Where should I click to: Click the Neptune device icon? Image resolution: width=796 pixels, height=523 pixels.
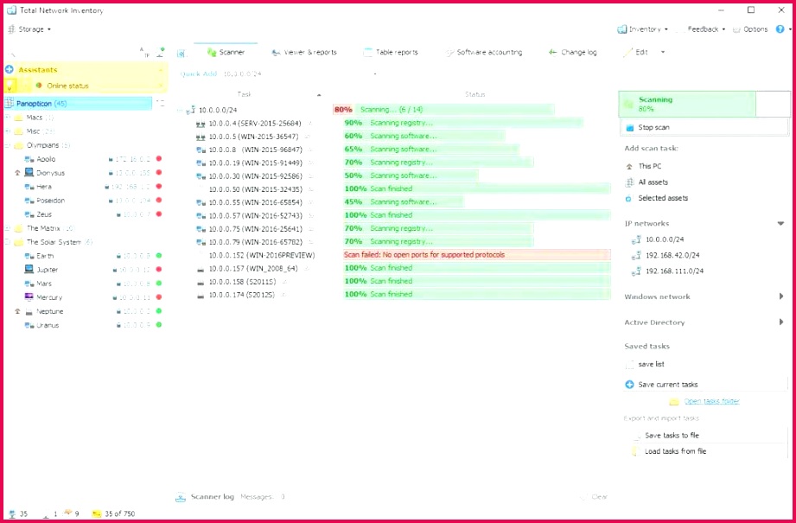click(x=29, y=311)
